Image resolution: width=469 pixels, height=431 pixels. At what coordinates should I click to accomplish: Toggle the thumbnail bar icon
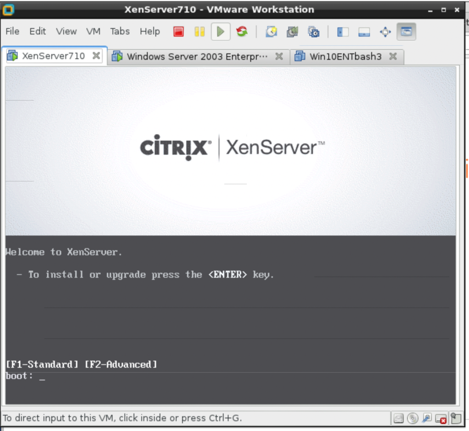click(364, 32)
